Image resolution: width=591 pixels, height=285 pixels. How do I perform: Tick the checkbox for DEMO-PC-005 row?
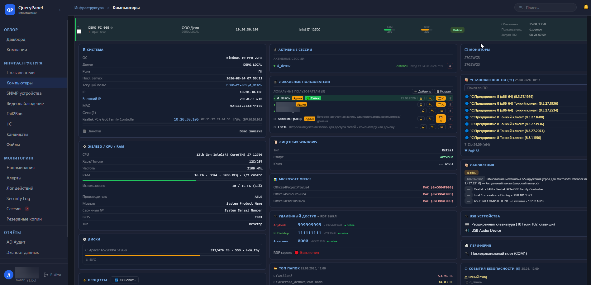click(79, 31)
